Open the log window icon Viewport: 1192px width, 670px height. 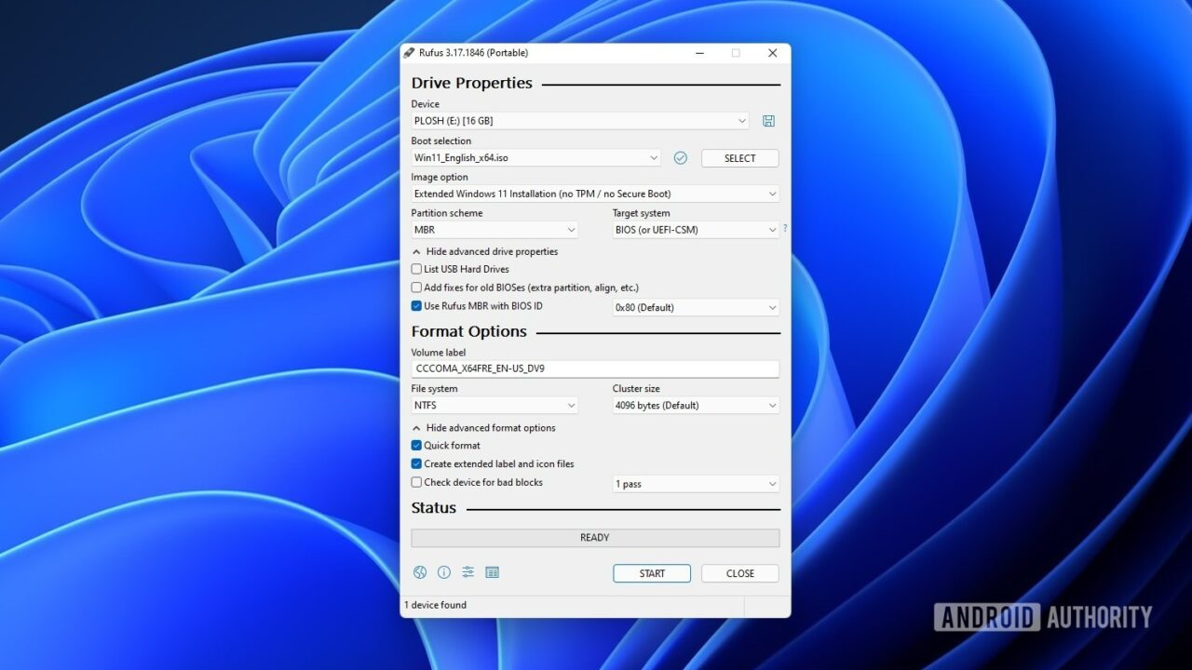493,572
